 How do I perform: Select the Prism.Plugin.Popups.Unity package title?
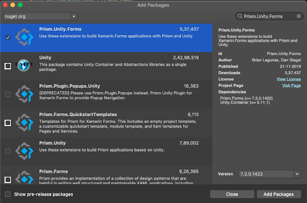70,86
